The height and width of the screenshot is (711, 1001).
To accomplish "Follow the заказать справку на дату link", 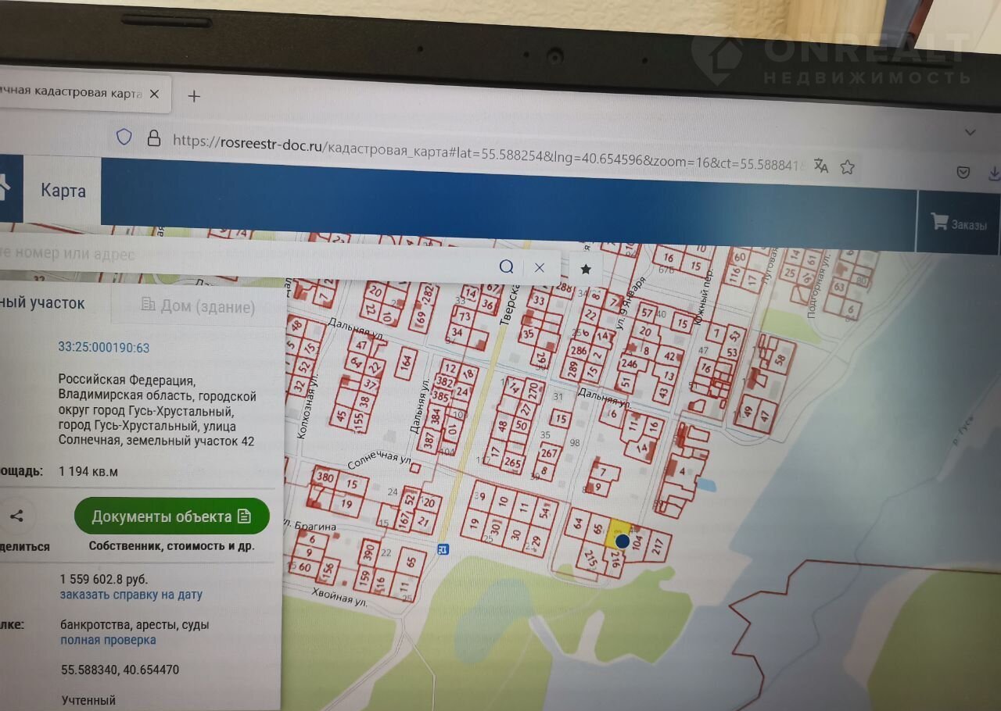I will click(131, 595).
